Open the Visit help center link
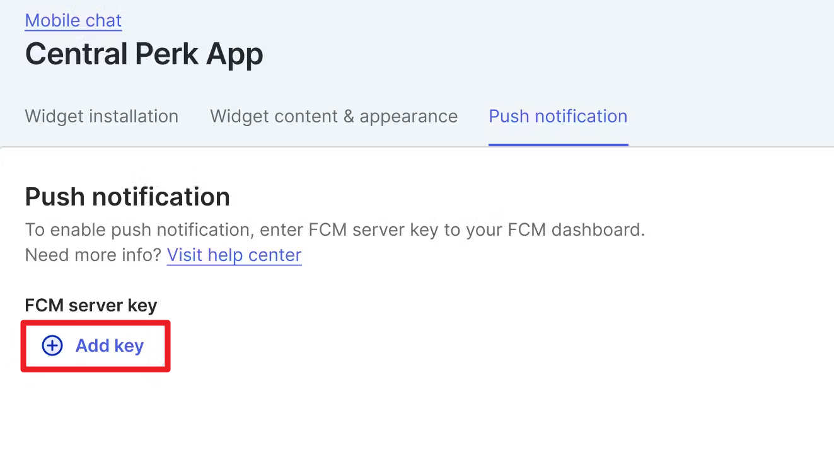Viewport: 834px width, 469px height. 234,255
